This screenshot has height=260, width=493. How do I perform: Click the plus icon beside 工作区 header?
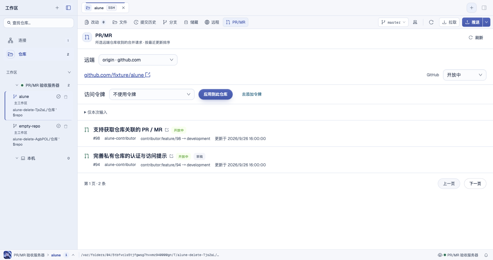57,8
